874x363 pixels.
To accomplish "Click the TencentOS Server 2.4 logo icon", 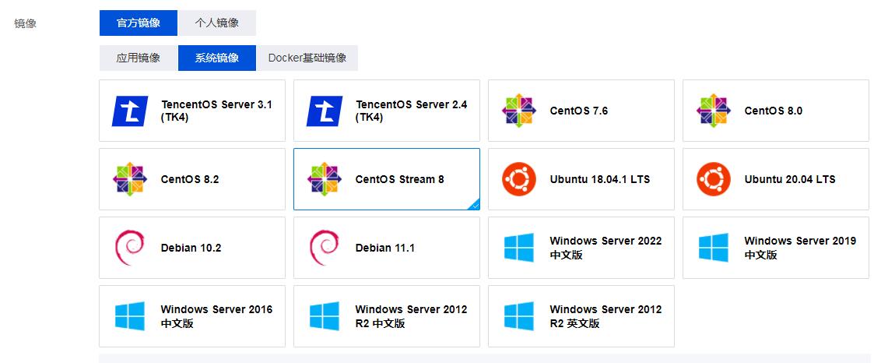I will point(325,111).
